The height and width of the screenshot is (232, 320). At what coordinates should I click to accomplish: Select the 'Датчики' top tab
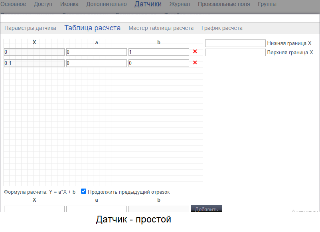click(148, 4)
